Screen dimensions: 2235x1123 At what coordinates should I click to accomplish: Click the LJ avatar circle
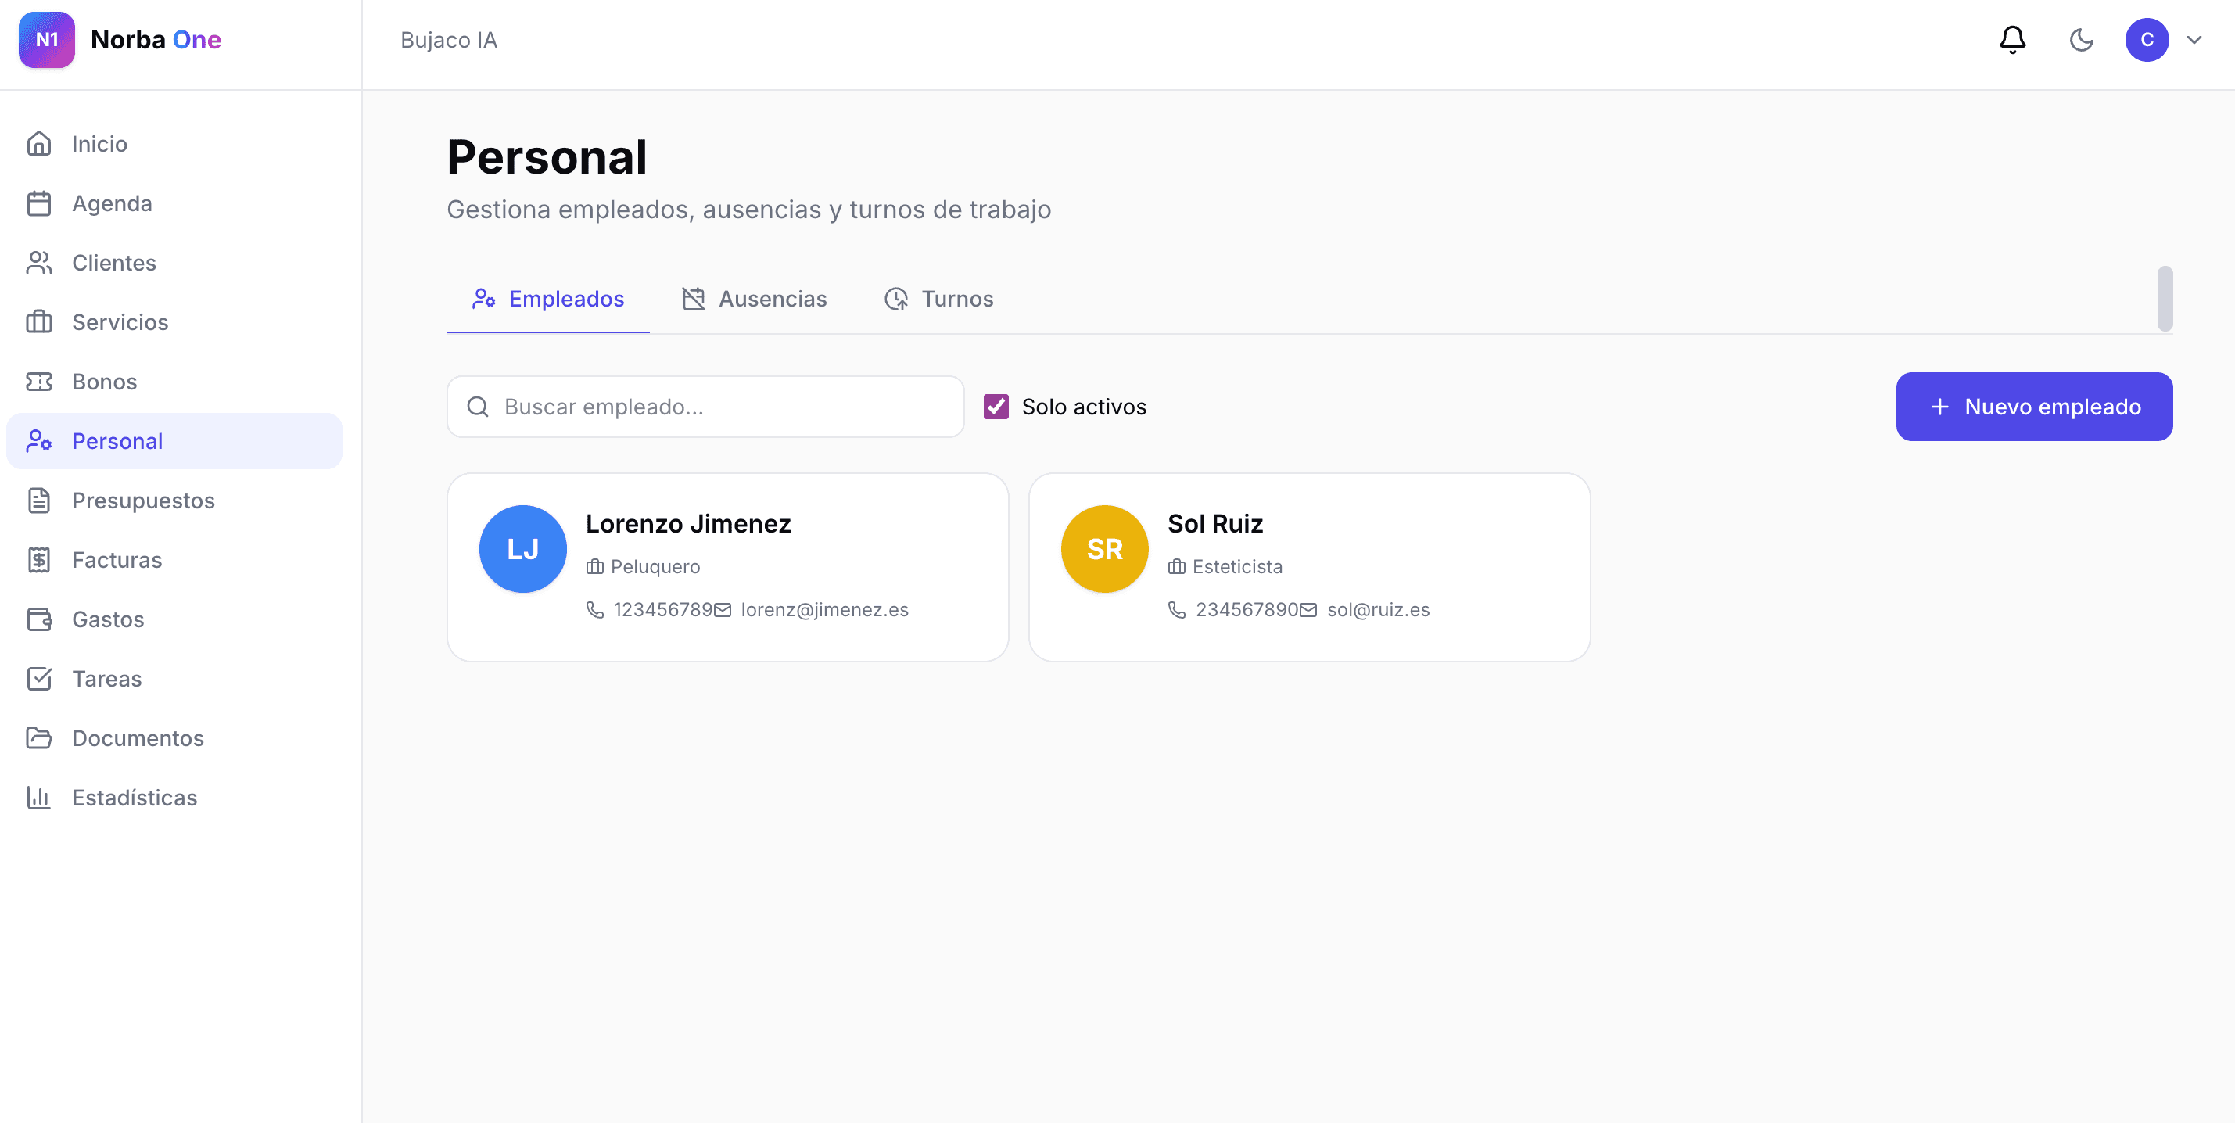point(523,548)
